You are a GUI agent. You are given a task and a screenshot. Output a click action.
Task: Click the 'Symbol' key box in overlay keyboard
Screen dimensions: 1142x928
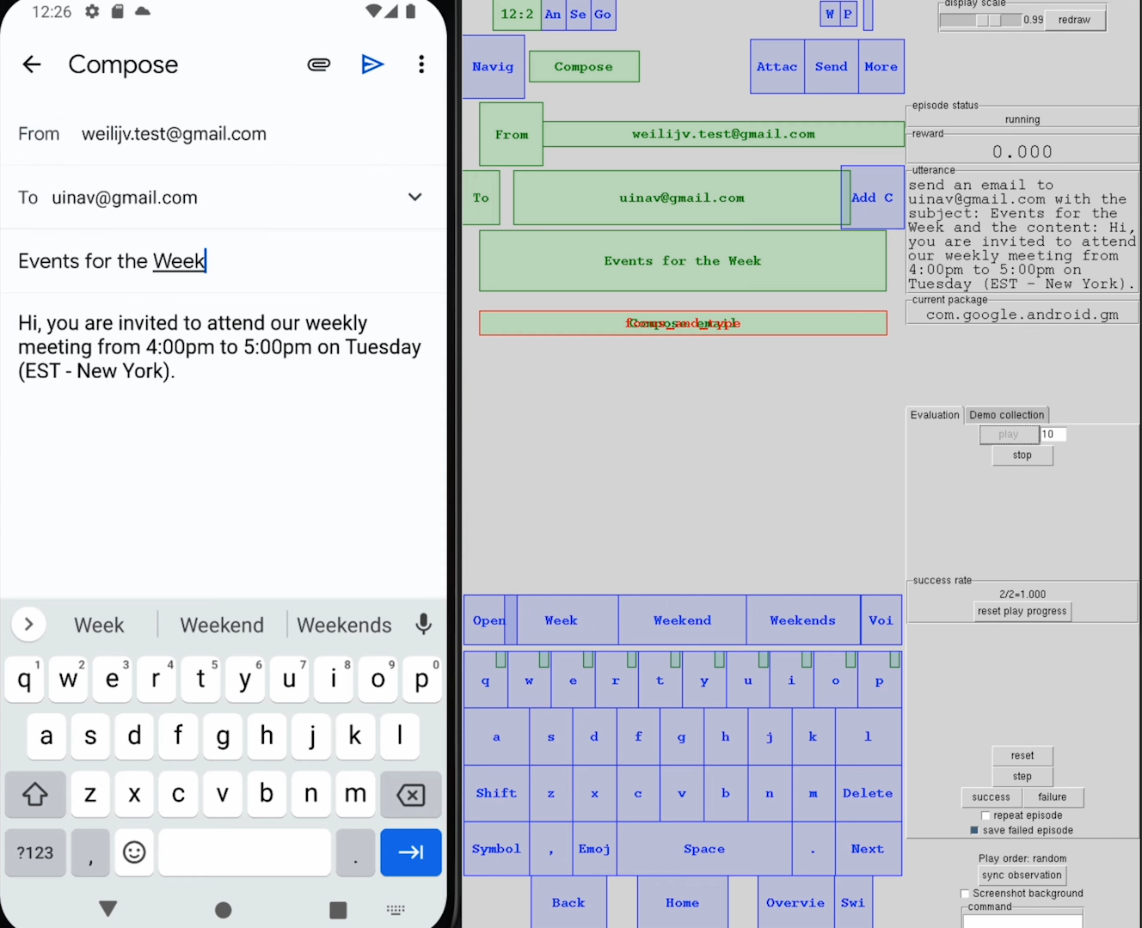pos(496,849)
